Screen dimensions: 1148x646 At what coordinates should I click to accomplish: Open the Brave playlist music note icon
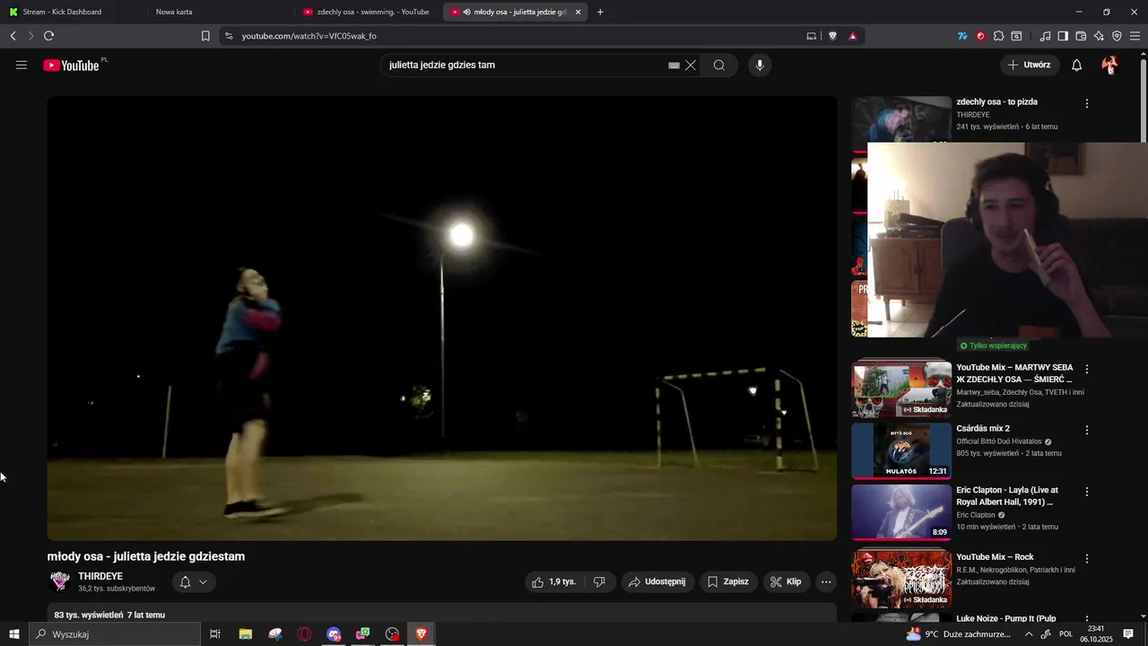(1045, 36)
